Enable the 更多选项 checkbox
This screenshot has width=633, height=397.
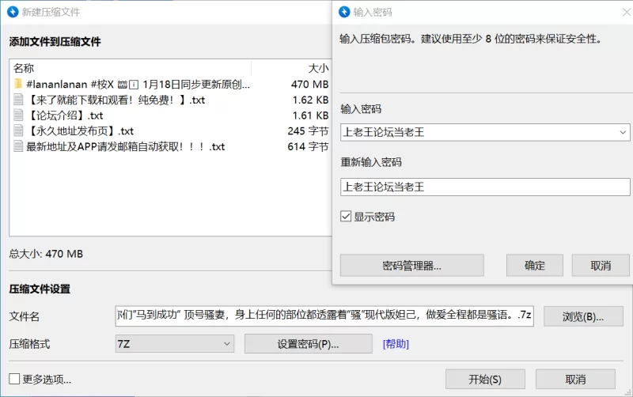[14, 379]
